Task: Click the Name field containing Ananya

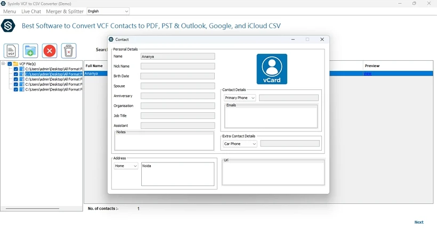Action: (178, 56)
